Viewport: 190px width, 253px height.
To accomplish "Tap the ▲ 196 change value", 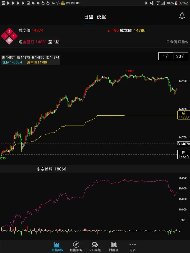I will 113,31.
